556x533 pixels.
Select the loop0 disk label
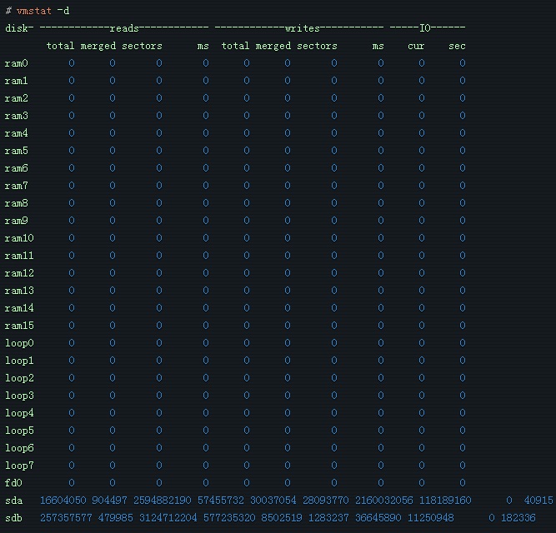coord(19,343)
